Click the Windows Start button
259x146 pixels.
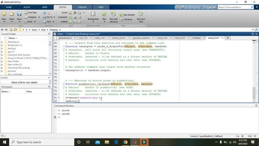pyautogui.click(x=4, y=142)
